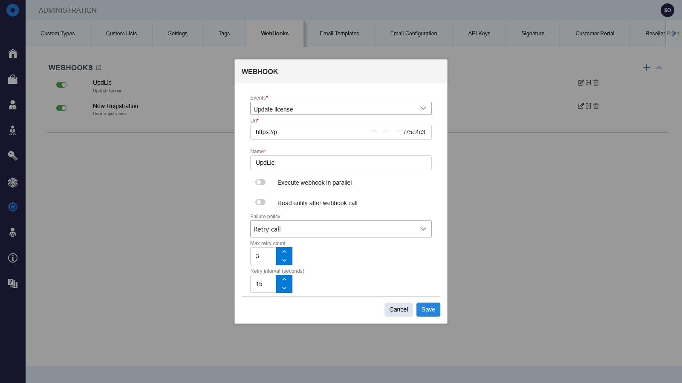Screen dimensions: 682x383
Task: Open the key licenses icon in sidebar
Action: [13, 156]
